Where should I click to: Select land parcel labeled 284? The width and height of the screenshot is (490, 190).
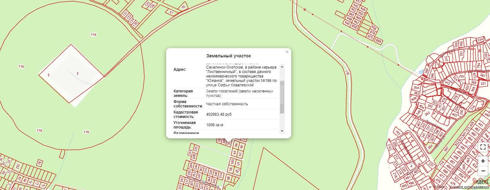[430, 147]
